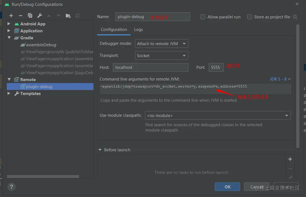This screenshot has height=197, width=306.
Task: Remove selected configuration with minus icon
Action: click(21, 16)
